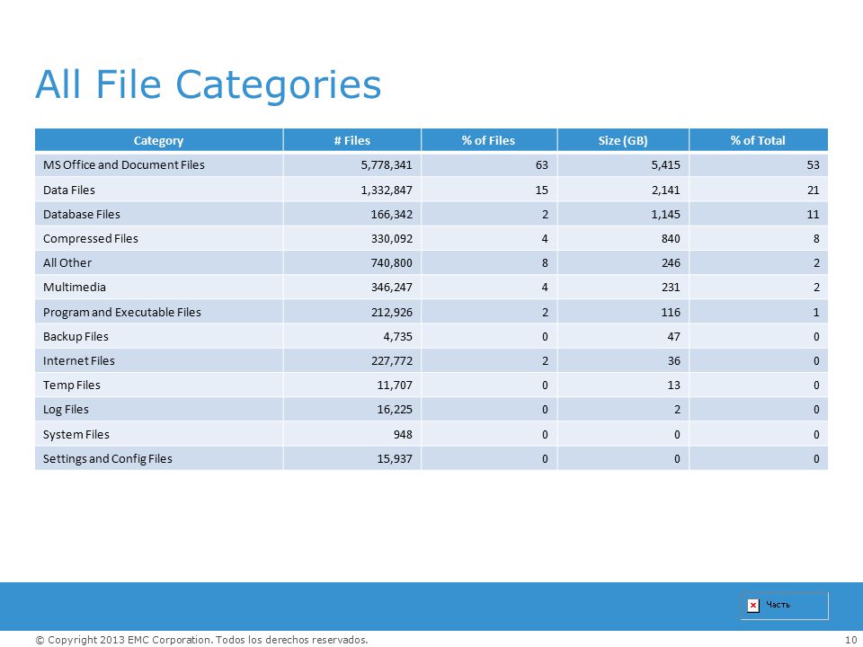Image resolution: width=863 pixels, height=647 pixels.
Task: Click the size value 13
Action: pyautogui.click(x=673, y=385)
